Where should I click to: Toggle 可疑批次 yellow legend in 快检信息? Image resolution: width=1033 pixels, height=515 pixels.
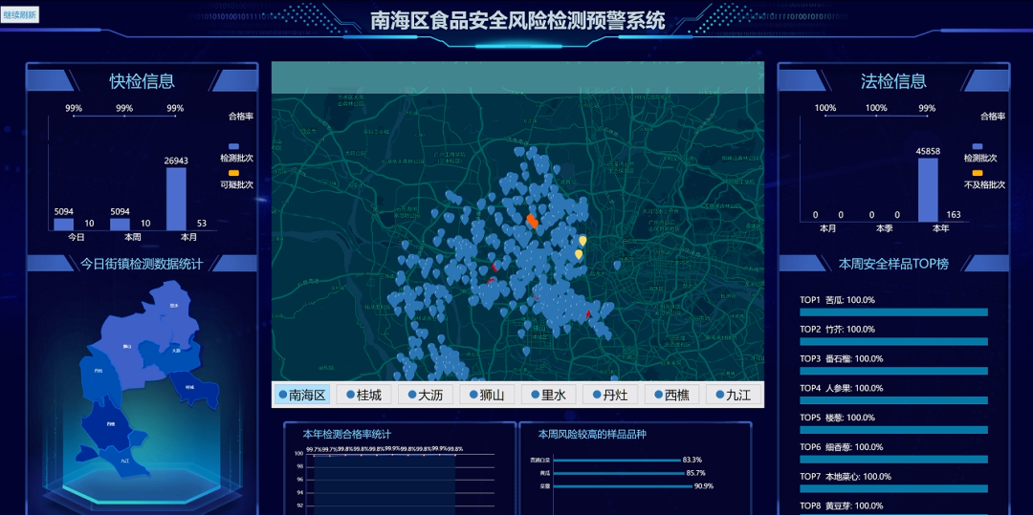[234, 173]
